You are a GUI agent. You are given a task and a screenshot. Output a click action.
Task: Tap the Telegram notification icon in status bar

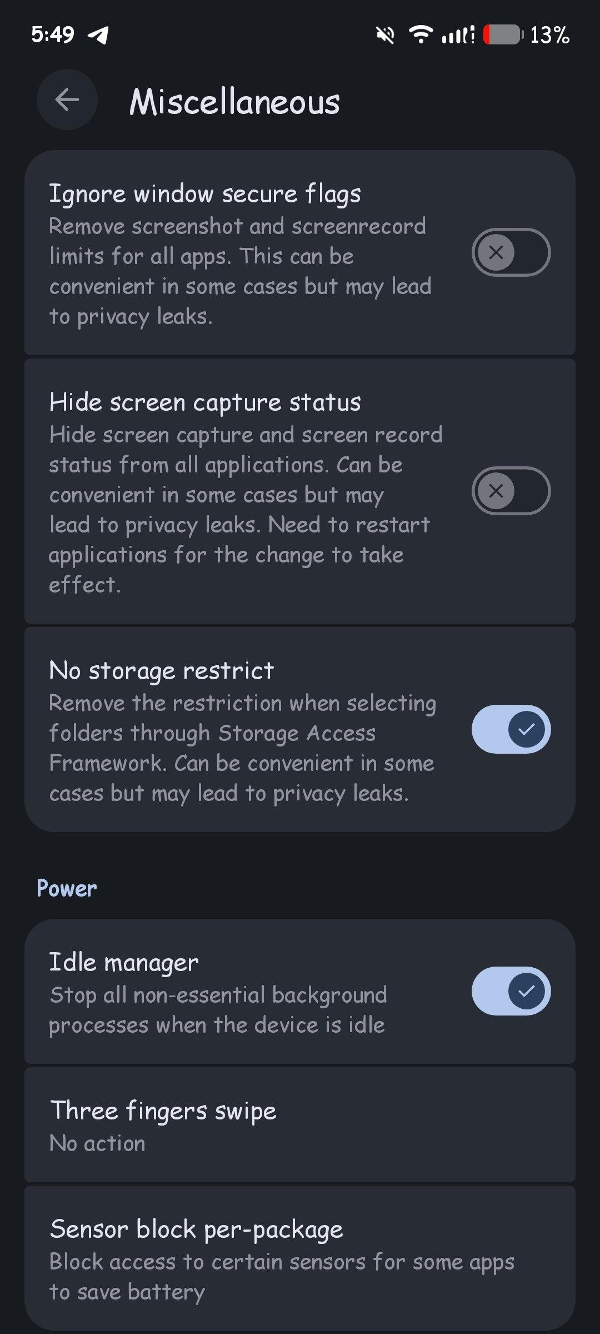click(x=98, y=35)
